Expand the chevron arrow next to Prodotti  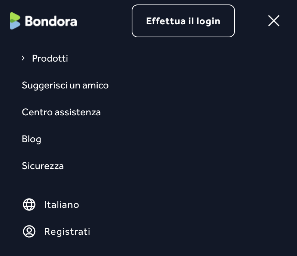pyautogui.click(x=23, y=58)
